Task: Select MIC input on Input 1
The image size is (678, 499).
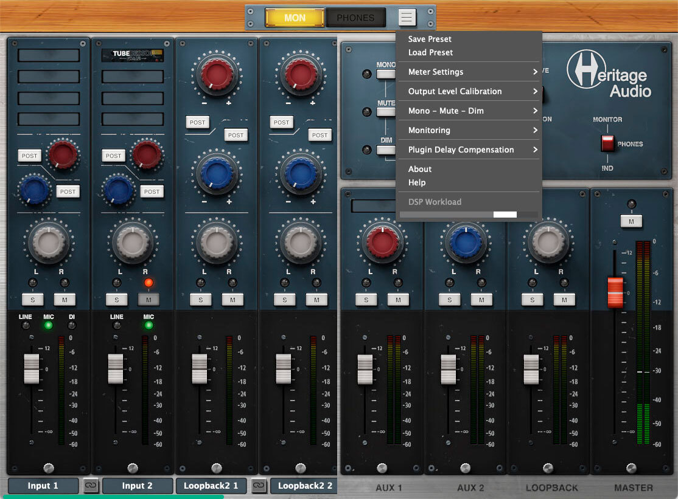Action: tap(48, 325)
